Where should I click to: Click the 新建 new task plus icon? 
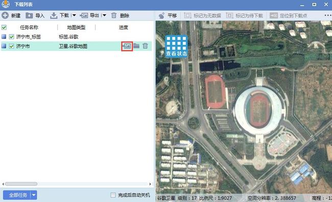pyautogui.click(x=5, y=15)
